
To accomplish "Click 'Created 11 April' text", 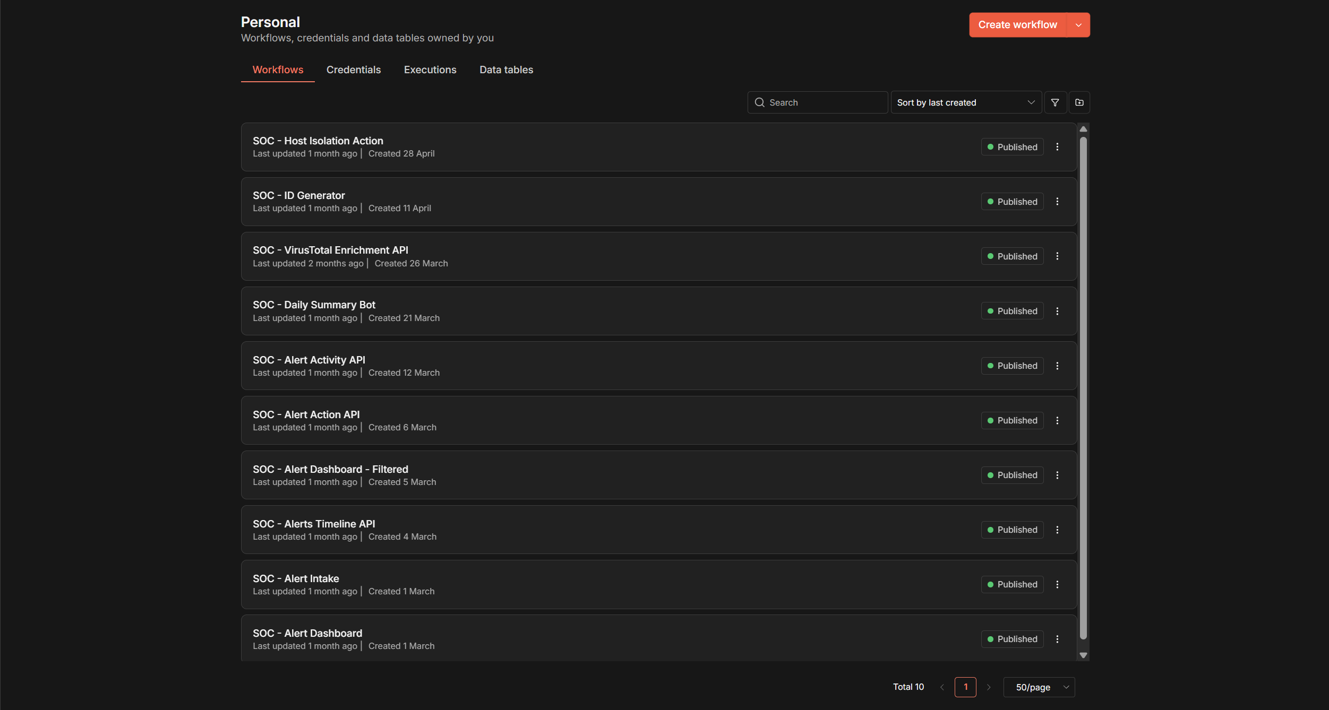I will 400,208.
